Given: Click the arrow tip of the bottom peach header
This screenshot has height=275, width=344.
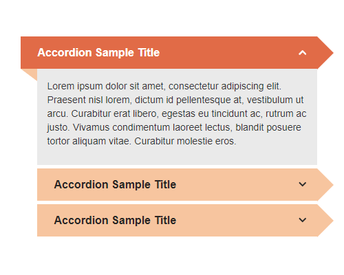Looking at the screenshot, I should click(x=325, y=221).
